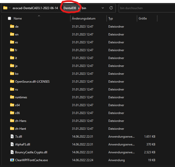The height and width of the screenshot is (167, 175).
Task: Select the file name 'OpenSource.dll-LICENSES'
Action: click(x=32, y=82)
